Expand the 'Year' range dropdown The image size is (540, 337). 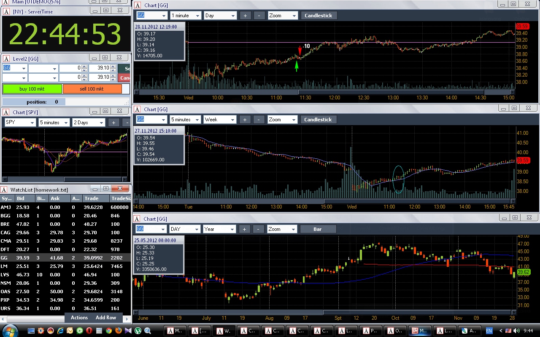(219, 229)
